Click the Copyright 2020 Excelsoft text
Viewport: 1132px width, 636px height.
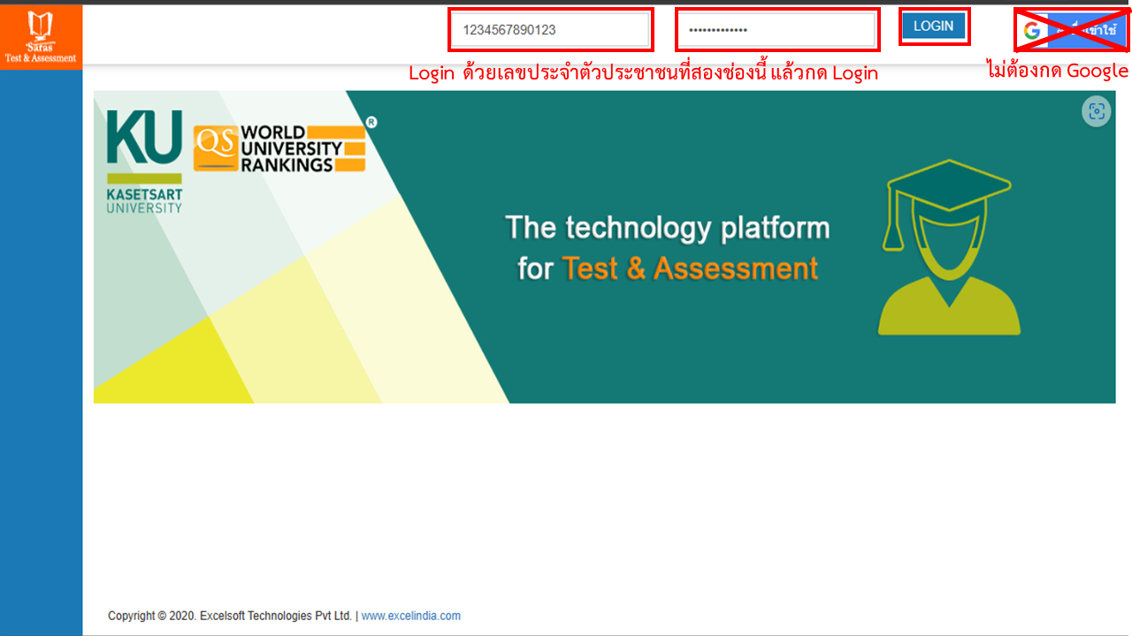click(x=228, y=616)
